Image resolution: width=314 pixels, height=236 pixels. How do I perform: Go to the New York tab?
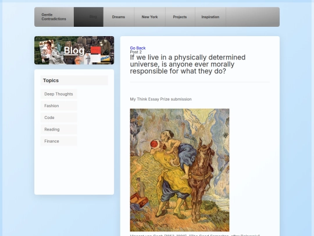[149, 17]
